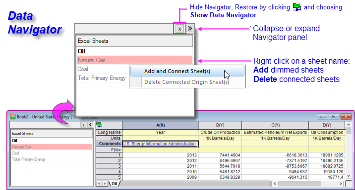This screenshot has width=355, height=190.
Task: Click horizontal scrollbar left arrow
Action: pos(275,184)
